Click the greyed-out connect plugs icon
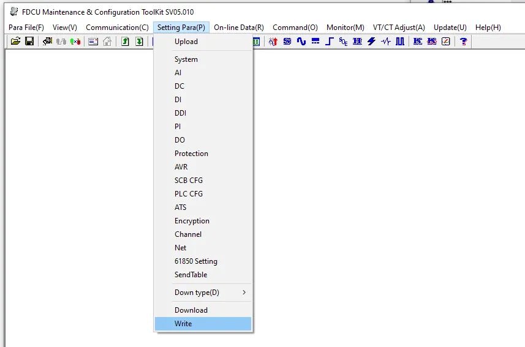The height and width of the screenshot is (347, 525). click(61, 42)
